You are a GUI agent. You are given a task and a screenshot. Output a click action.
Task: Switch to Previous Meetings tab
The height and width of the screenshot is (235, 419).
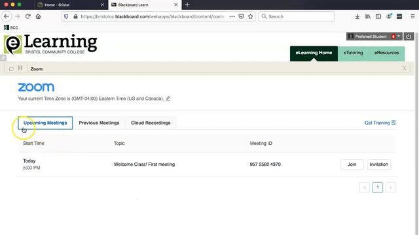(99, 123)
